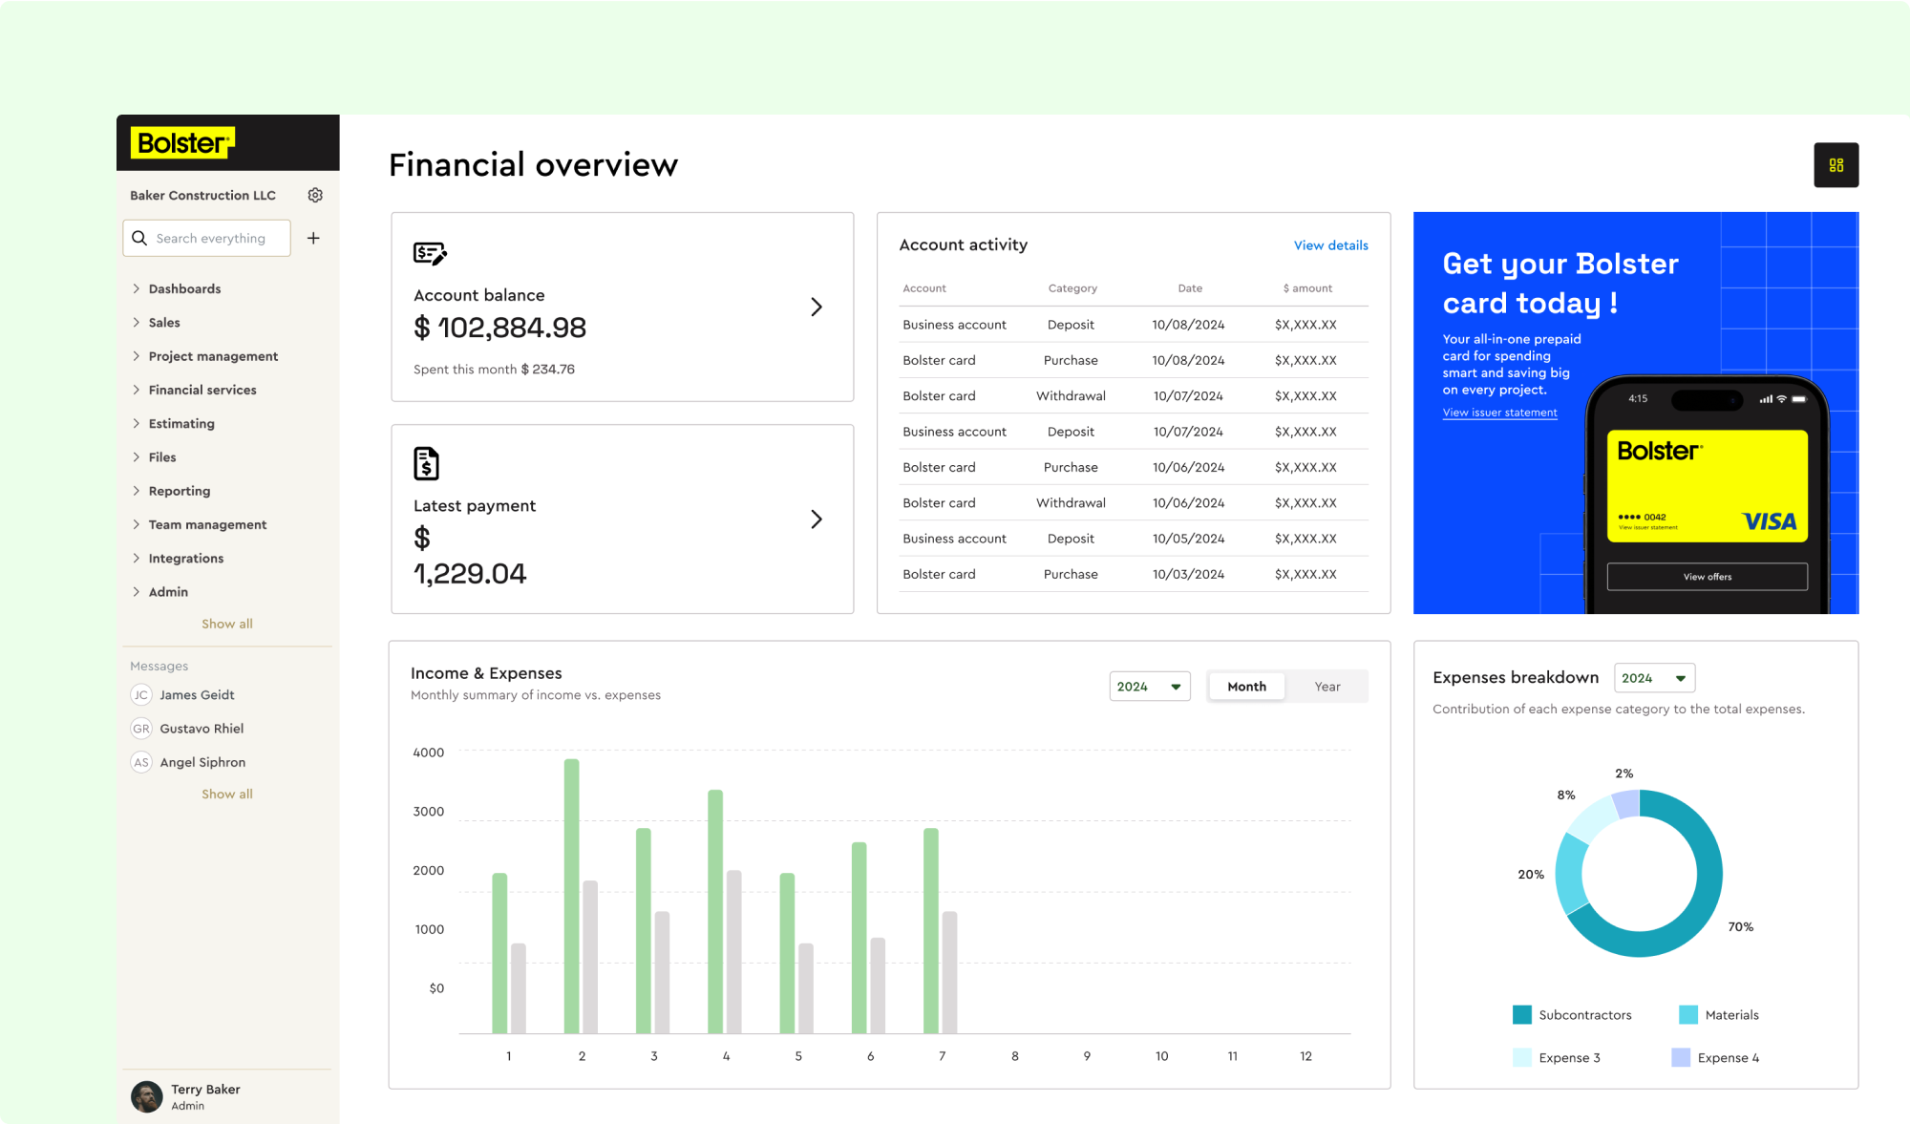Click Expense 4 legend swatch
1910x1124 pixels.
1681,1057
